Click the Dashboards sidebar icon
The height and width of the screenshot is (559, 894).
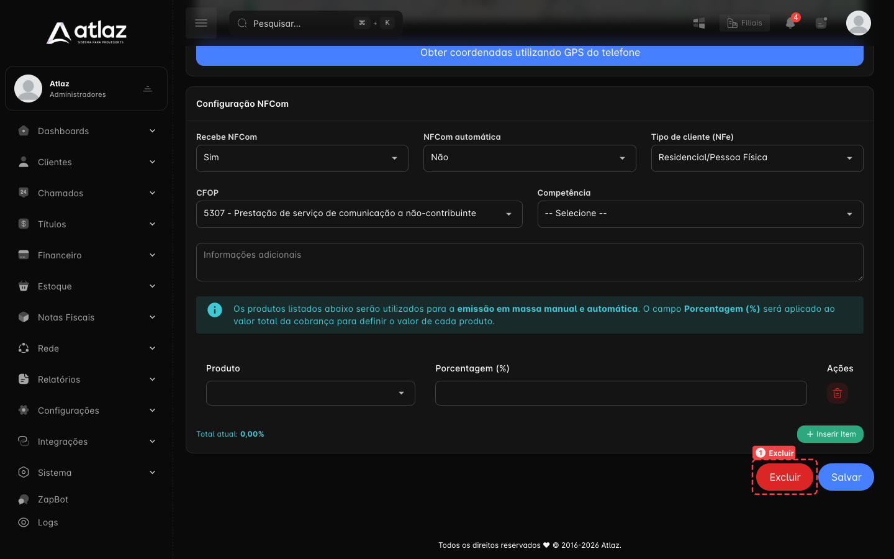pyautogui.click(x=24, y=131)
